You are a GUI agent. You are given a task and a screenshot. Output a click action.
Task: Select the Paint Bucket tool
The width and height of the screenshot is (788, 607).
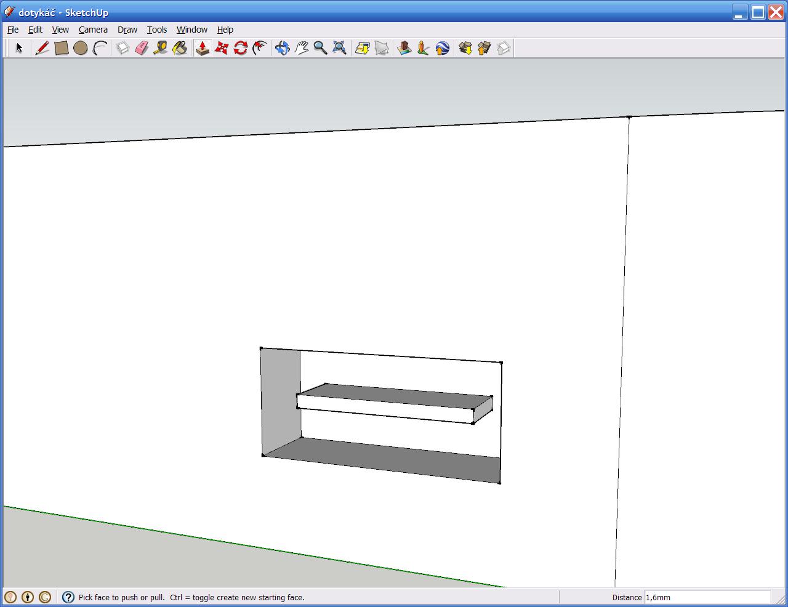[x=180, y=48]
